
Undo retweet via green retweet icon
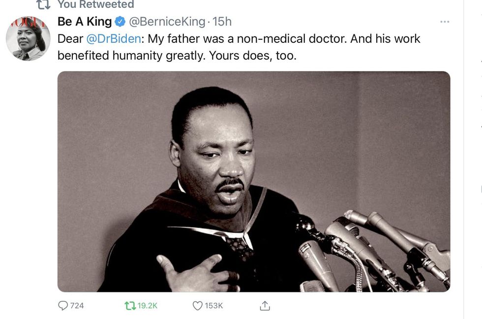point(130,306)
